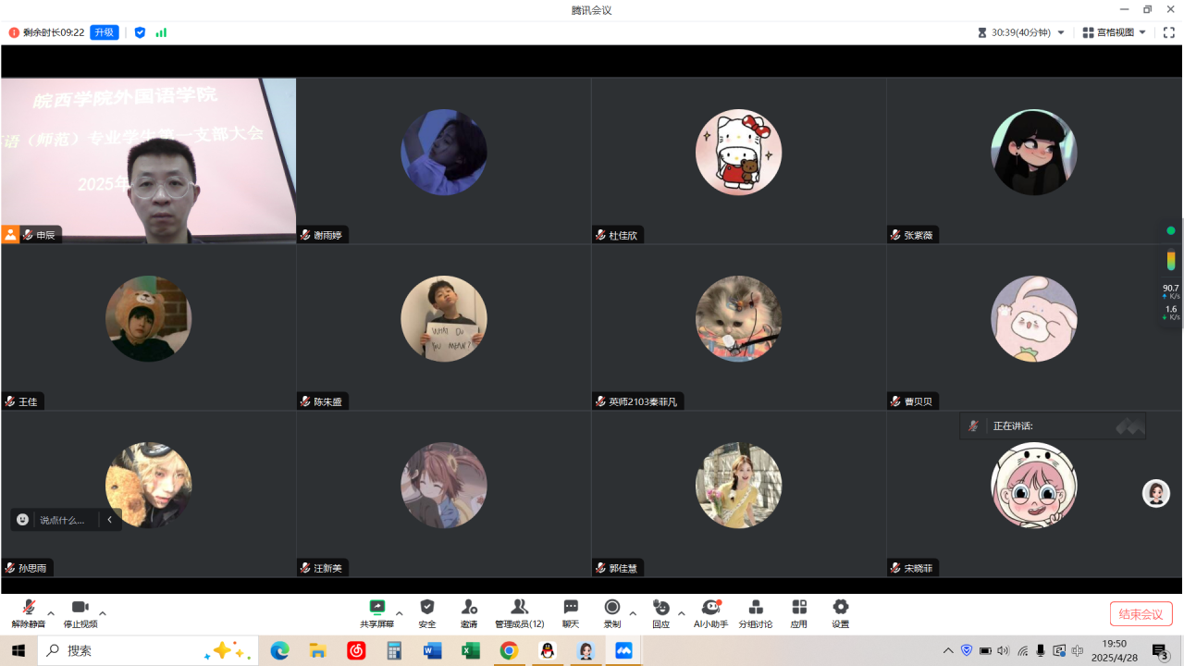Open 管理成员(12) member panel
This screenshot has width=1184, height=666.
tap(519, 613)
